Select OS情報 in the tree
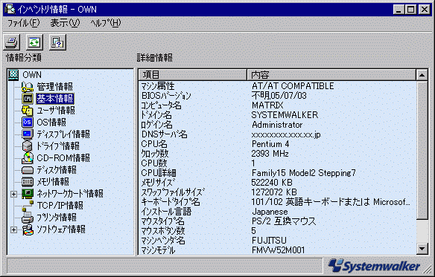 (x=51, y=123)
